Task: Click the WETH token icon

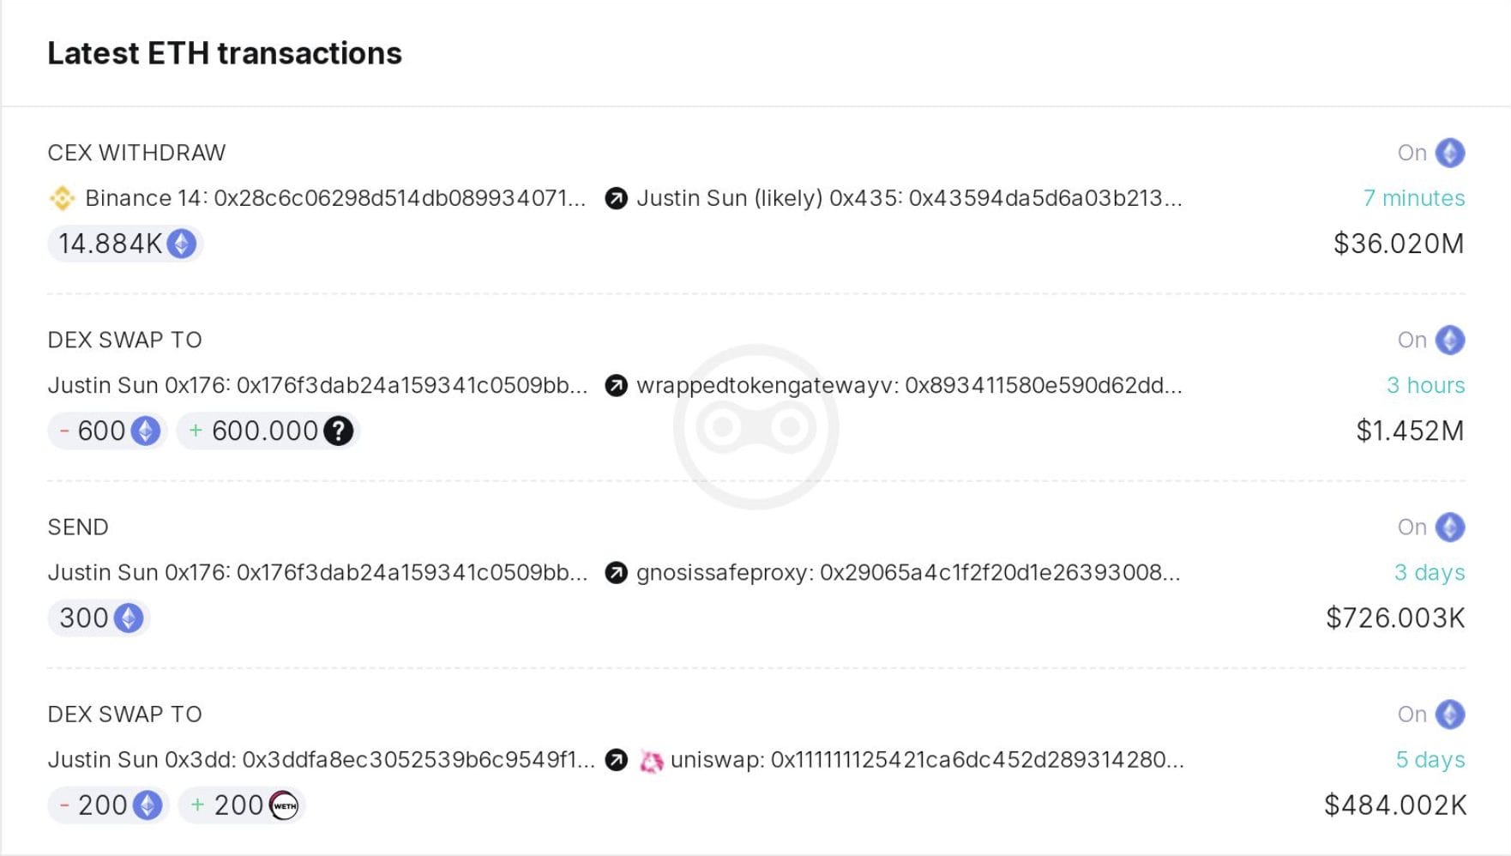Action: point(284,805)
